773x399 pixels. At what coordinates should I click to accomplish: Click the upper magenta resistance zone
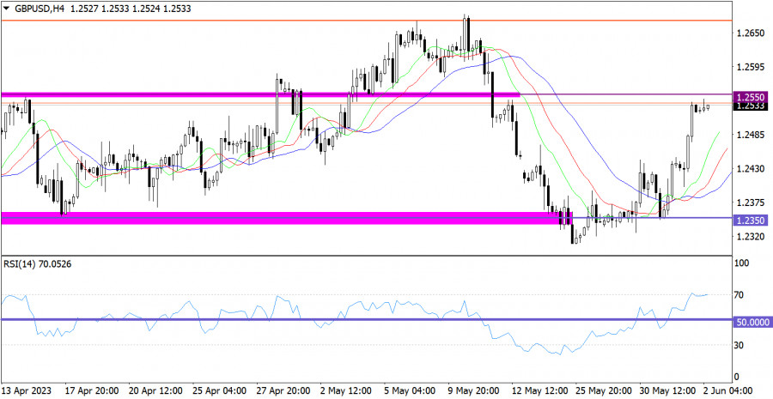[258, 94]
